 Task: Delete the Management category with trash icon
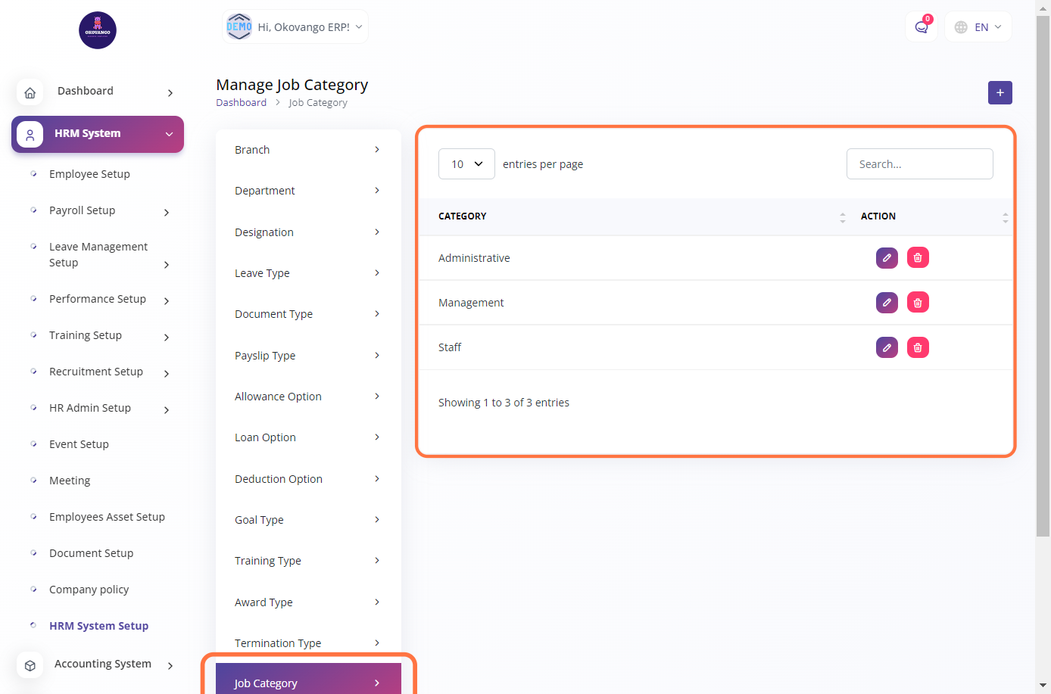pyautogui.click(x=918, y=303)
